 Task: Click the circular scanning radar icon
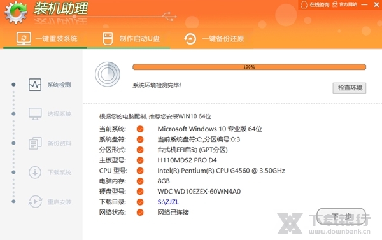point(108,74)
